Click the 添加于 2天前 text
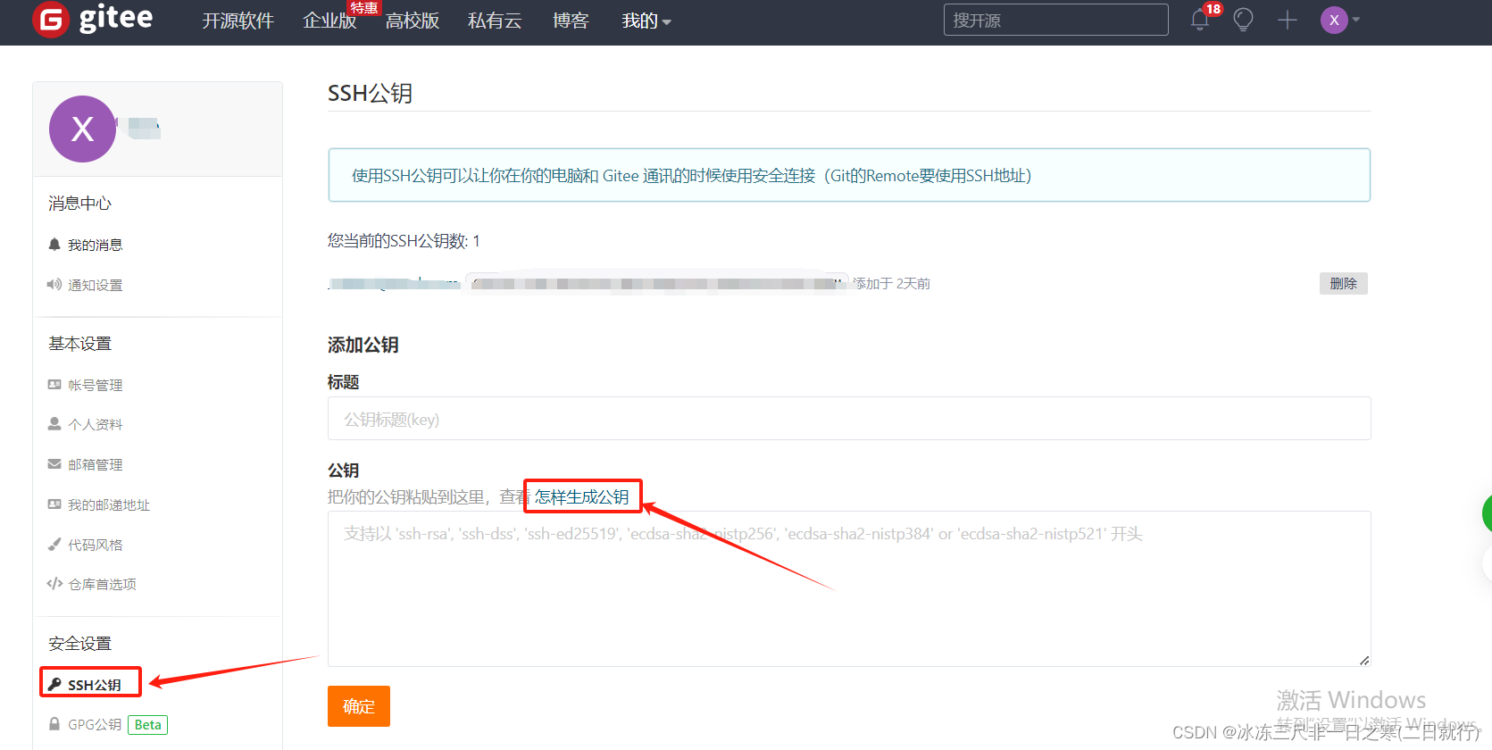1492x750 pixels. coord(891,283)
